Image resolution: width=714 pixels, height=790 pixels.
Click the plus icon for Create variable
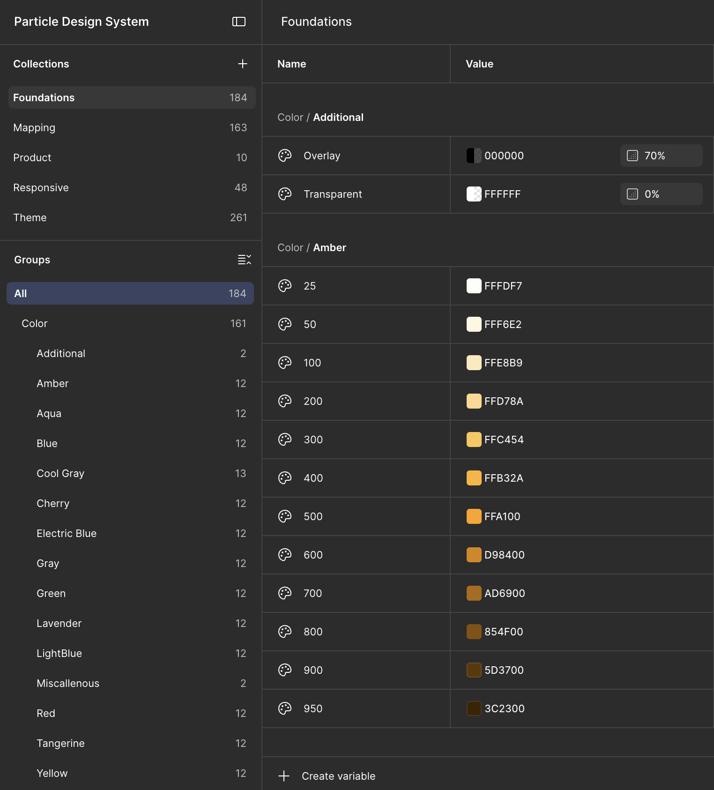[x=284, y=776]
